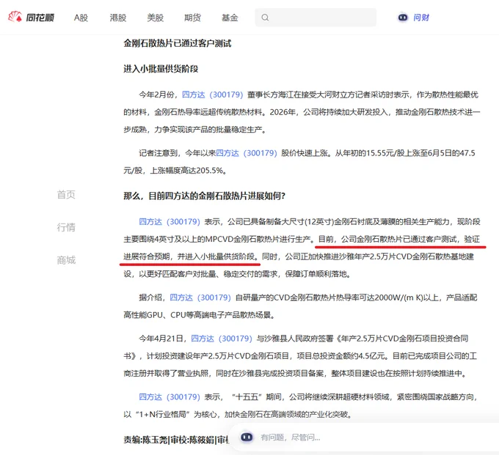Open 四方达 (300179) link after 今年以来
Screen dimensions: 499x455
247,153
